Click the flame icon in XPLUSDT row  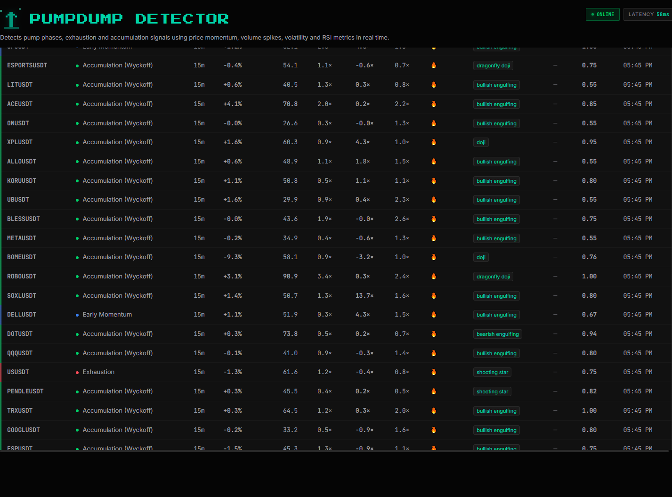point(434,142)
